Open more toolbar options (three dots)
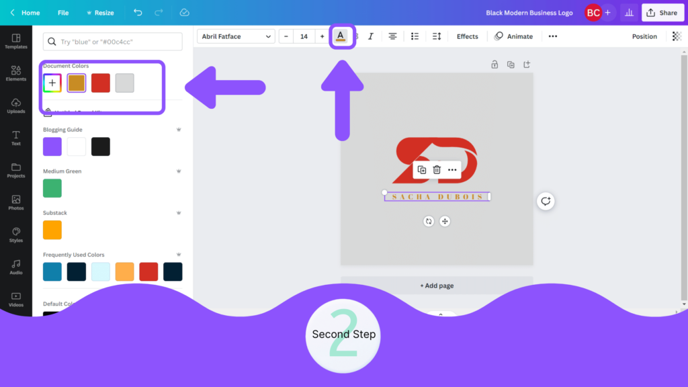The image size is (688, 387). pos(553,36)
